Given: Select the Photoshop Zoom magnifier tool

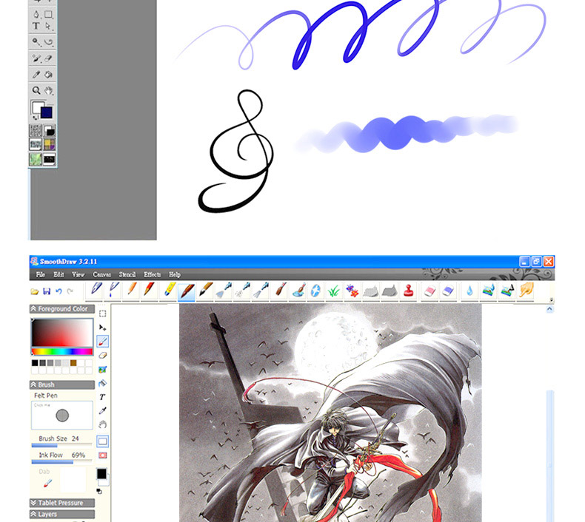Looking at the screenshot, I should 36,90.
